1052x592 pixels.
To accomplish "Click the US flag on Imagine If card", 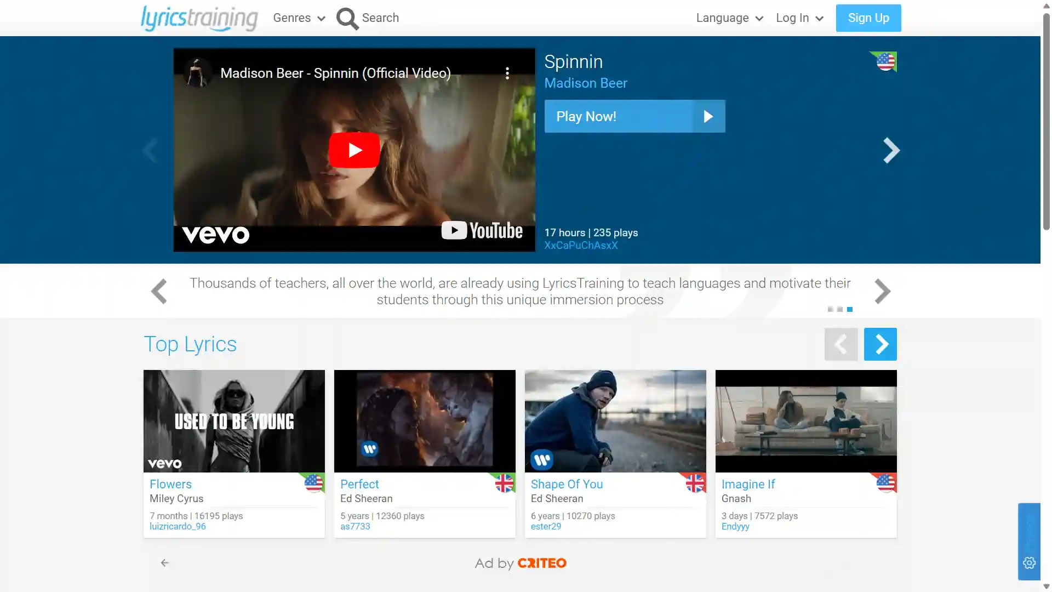I will (x=885, y=483).
